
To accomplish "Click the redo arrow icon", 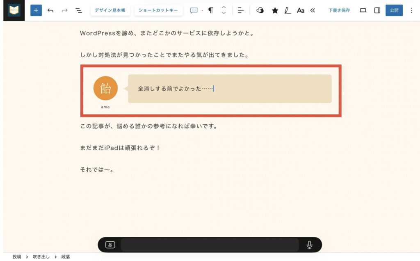I will pos(64,10).
